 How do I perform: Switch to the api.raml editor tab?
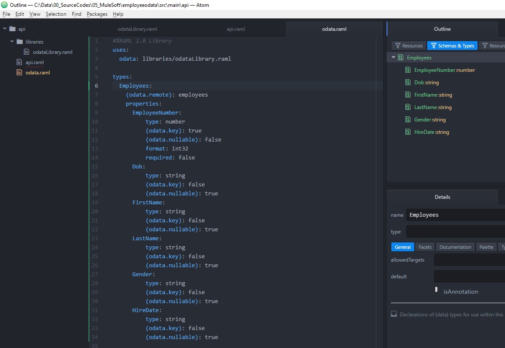tap(236, 29)
